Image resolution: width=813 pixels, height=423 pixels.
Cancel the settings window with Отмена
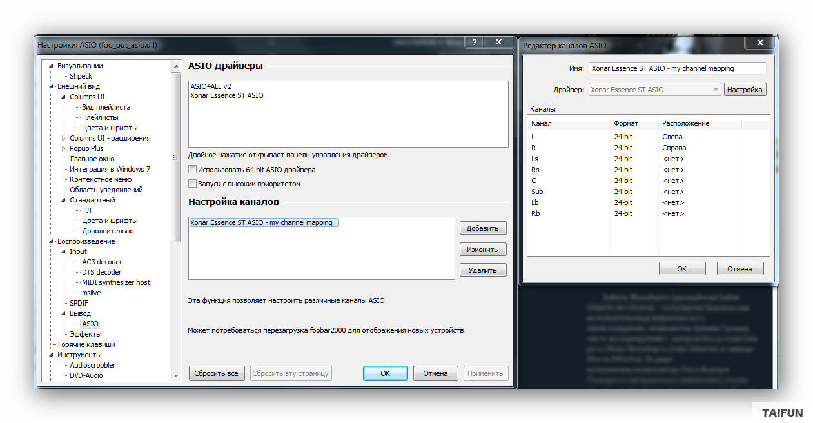(x=435, y=373)
